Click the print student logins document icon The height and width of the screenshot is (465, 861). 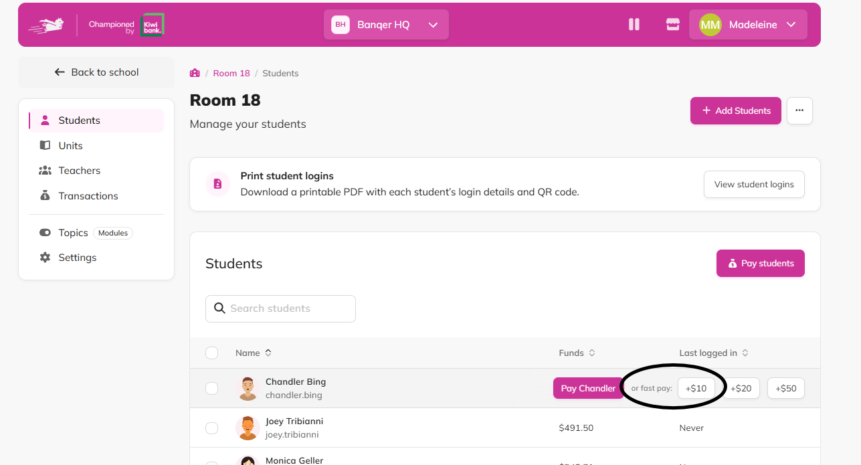coord(218,184)
